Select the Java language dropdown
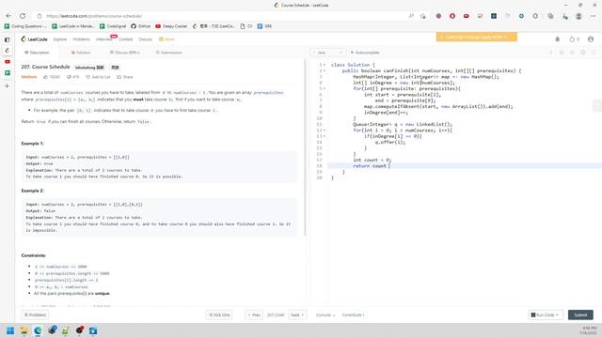This screenshot has height=338, width=602. pyautogui.click(x=328, y=53)
